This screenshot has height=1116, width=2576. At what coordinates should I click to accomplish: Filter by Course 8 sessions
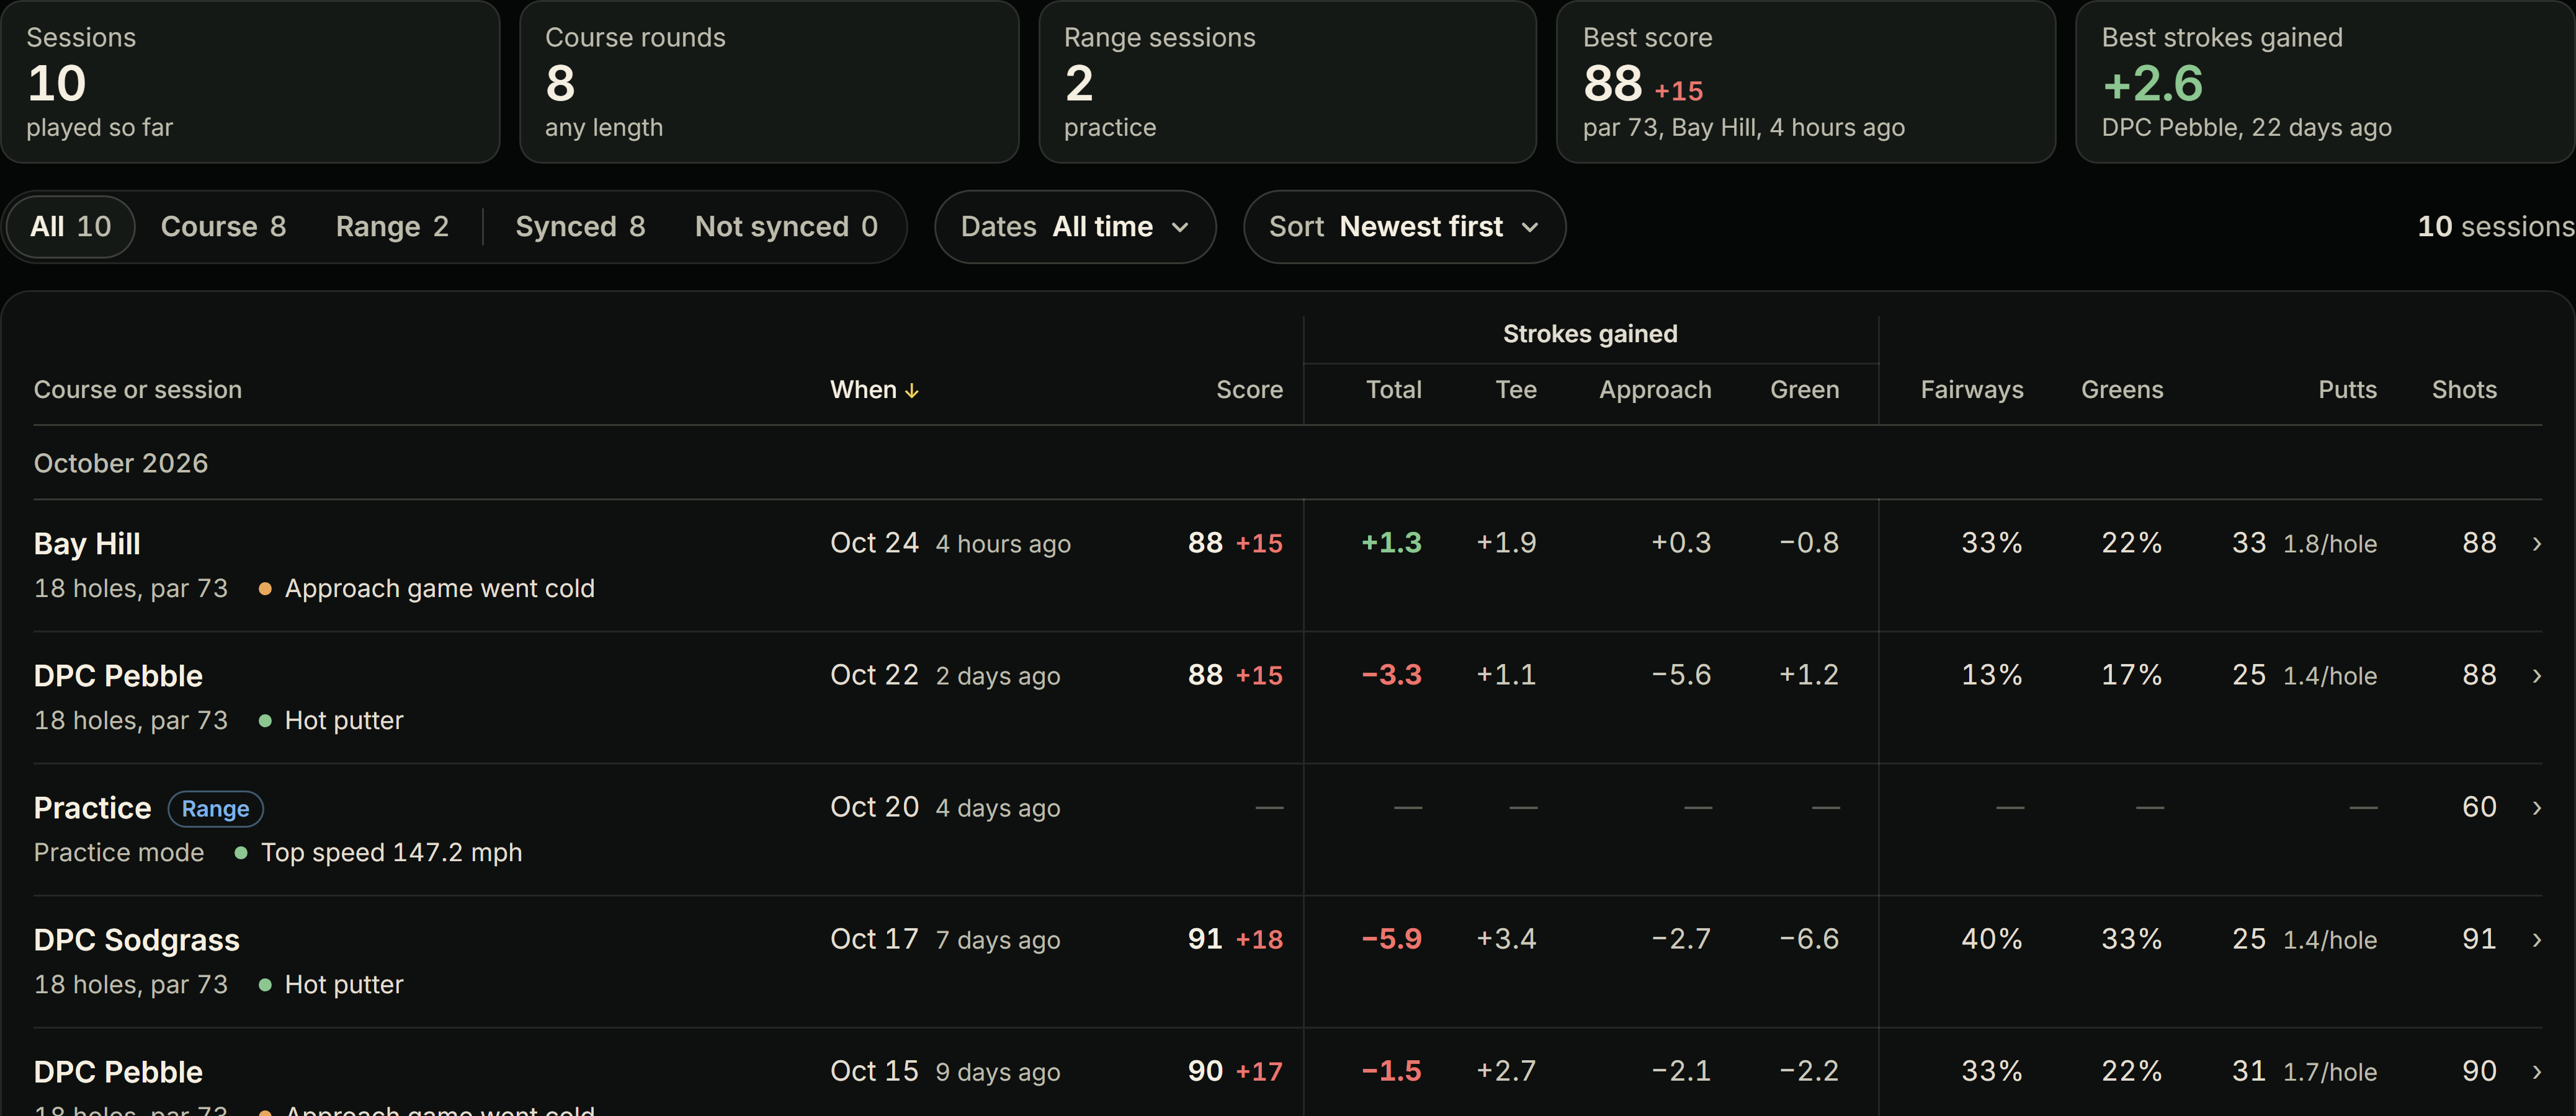pyautogui.click(x=223, y=227)
